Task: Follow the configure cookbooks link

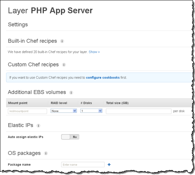Action: [103, 77]
